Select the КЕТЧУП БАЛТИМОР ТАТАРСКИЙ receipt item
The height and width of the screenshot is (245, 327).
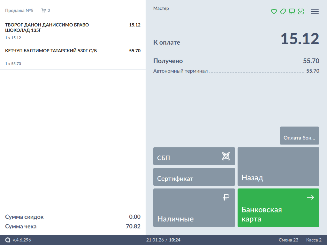tap(72, 57)
